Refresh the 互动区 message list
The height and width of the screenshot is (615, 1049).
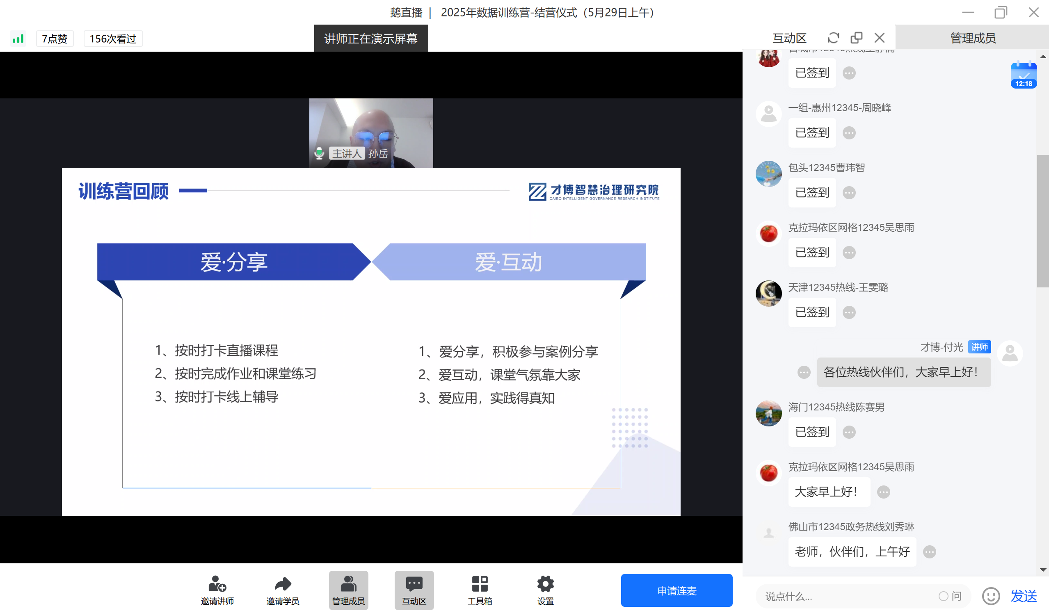833,37
